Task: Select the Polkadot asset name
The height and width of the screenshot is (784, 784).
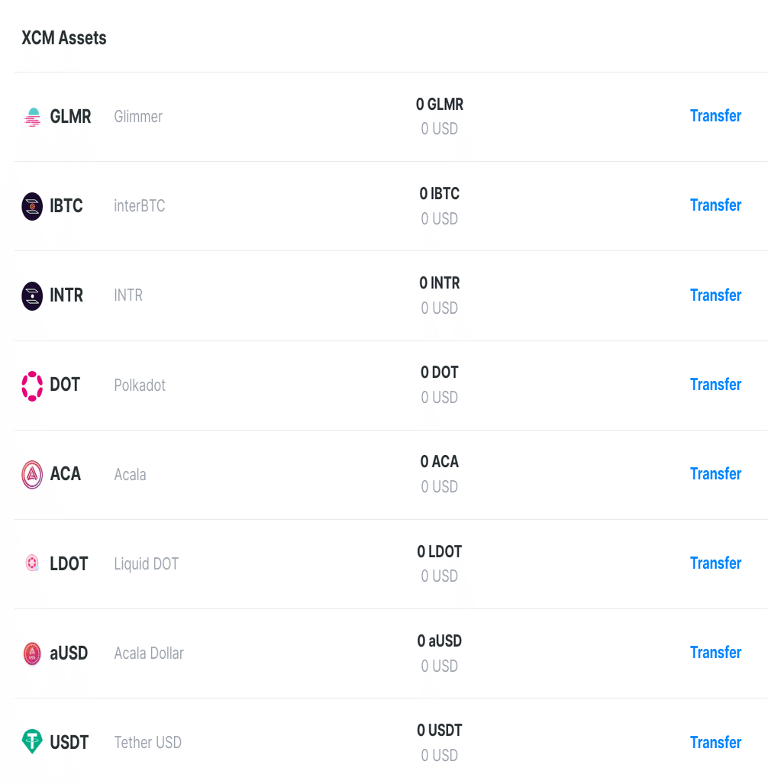Action: pyautogui.click(x=140, y=386)
